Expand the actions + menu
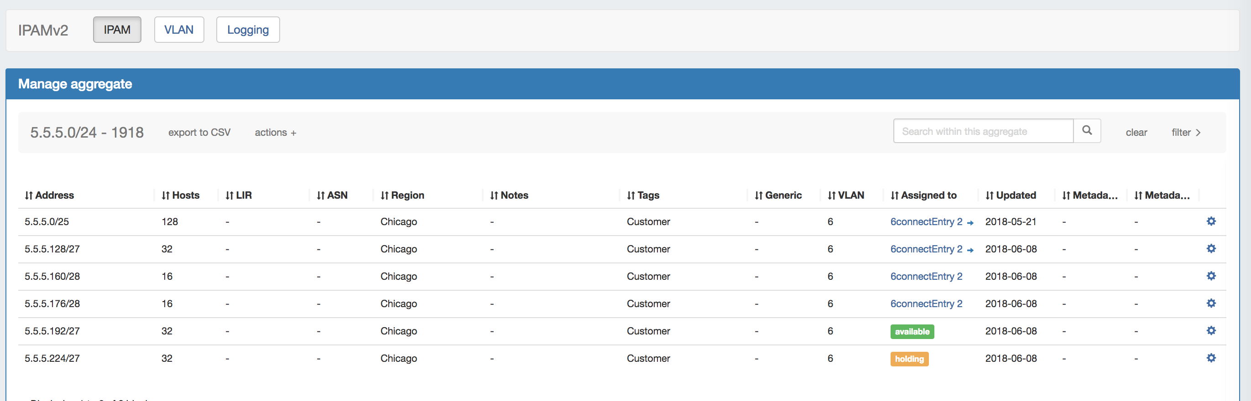 tap(275, 132)
